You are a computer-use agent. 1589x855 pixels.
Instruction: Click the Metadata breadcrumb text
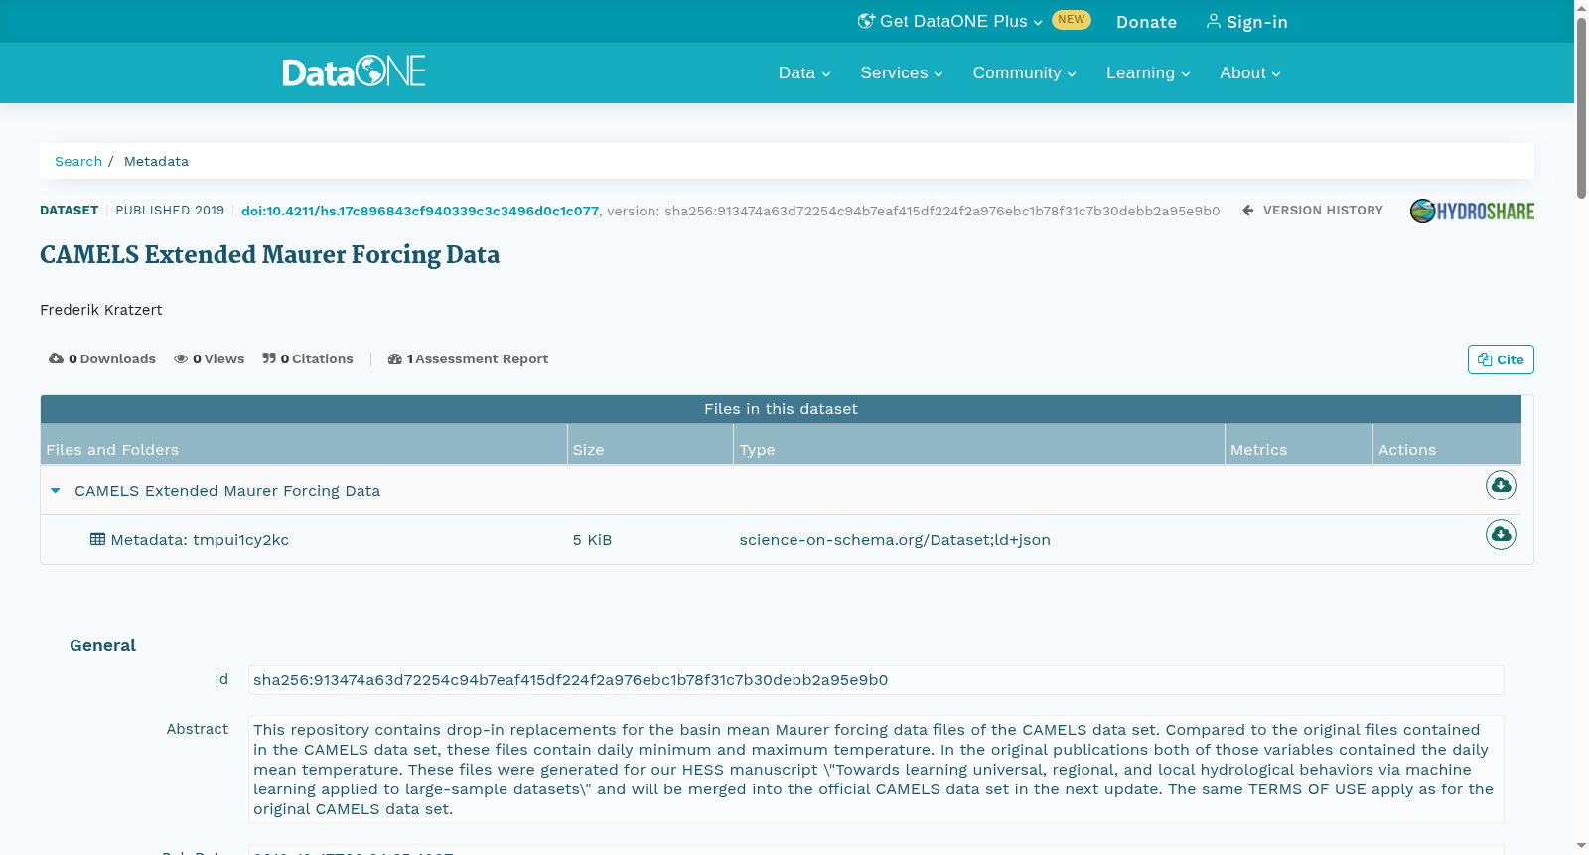coord(156,161)
